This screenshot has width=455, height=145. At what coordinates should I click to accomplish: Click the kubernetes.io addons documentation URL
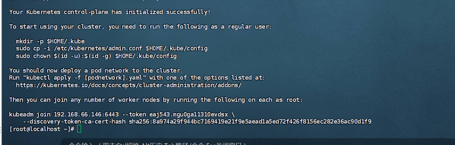(x=128, y=85)
